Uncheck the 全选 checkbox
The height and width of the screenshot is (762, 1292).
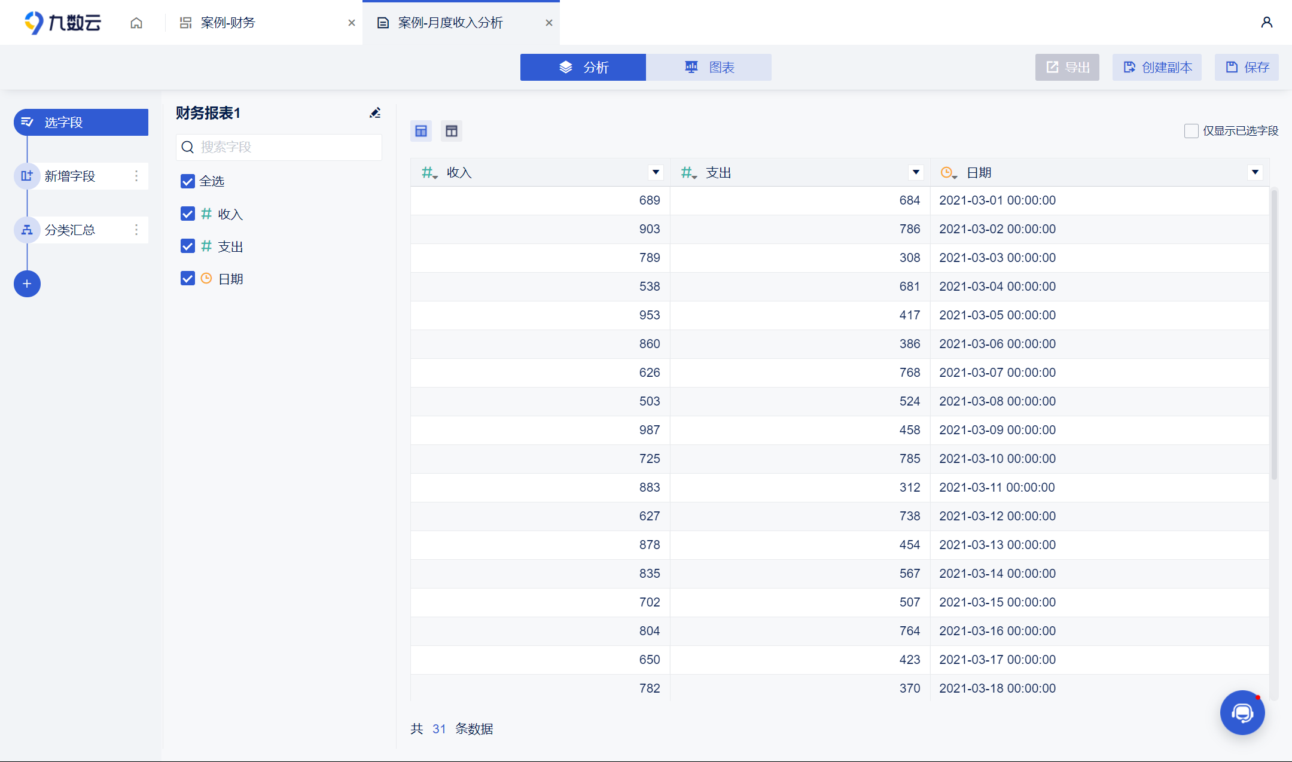tap(188, 181)
